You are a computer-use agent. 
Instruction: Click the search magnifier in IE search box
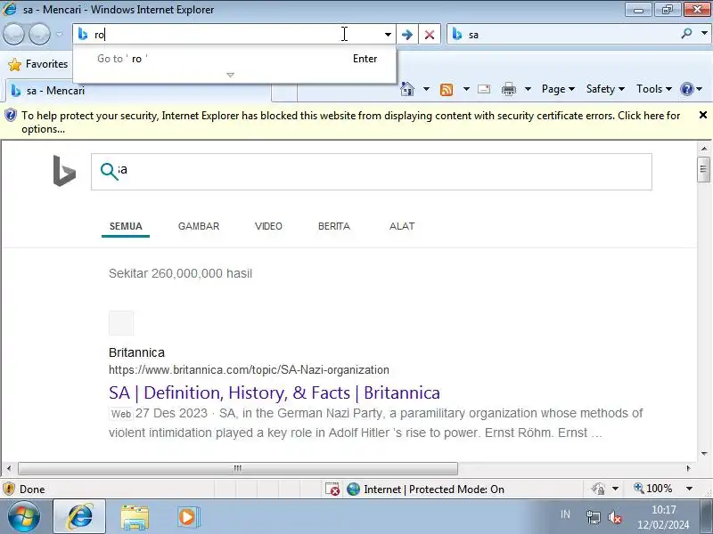point(686,34)
